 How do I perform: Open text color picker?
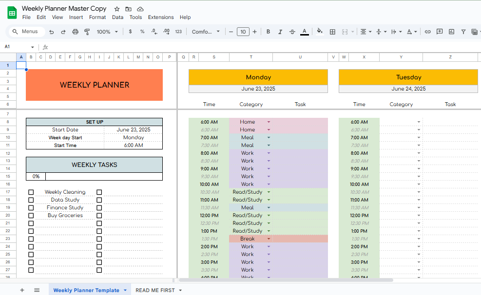coord(304,32)
